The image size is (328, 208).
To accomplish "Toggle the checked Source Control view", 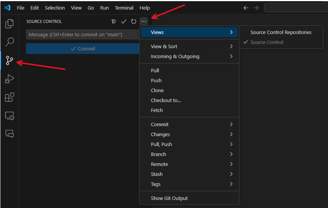I will [x=267, y=42].
